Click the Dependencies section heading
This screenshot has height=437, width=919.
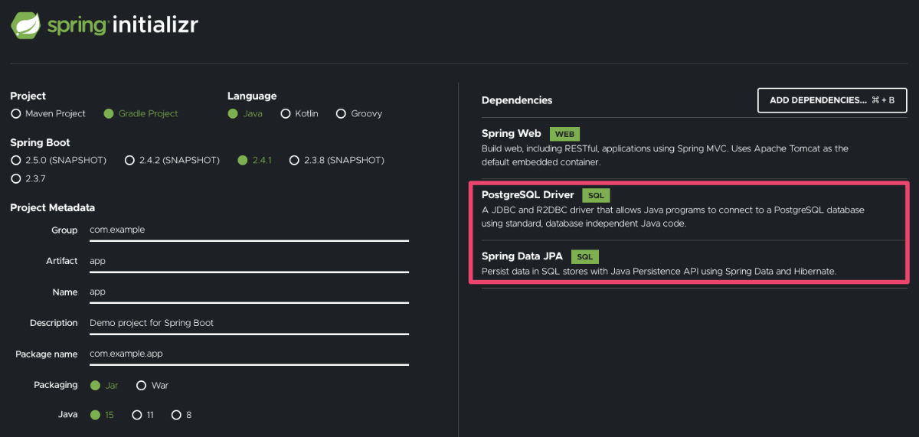point(517,100)
